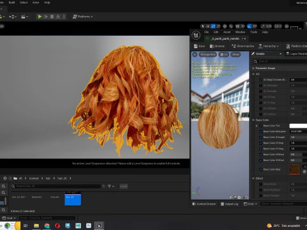This screenshot has width=307, height=230.
Task: Expand Base Color Tint arrow
Action: click(x=256, y=126)
